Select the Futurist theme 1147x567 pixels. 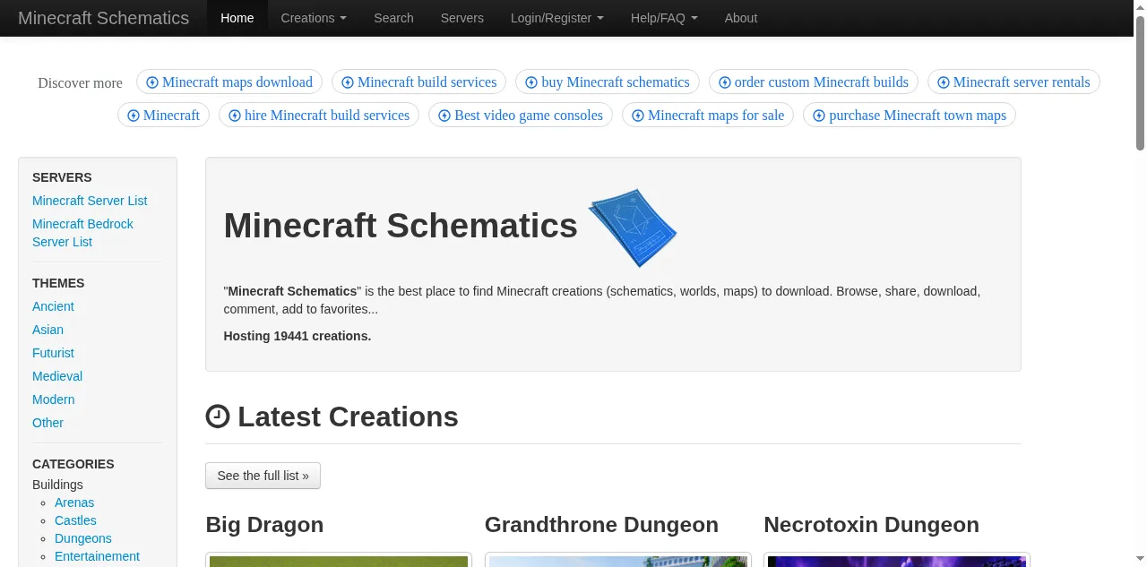(x=53, y=353)
